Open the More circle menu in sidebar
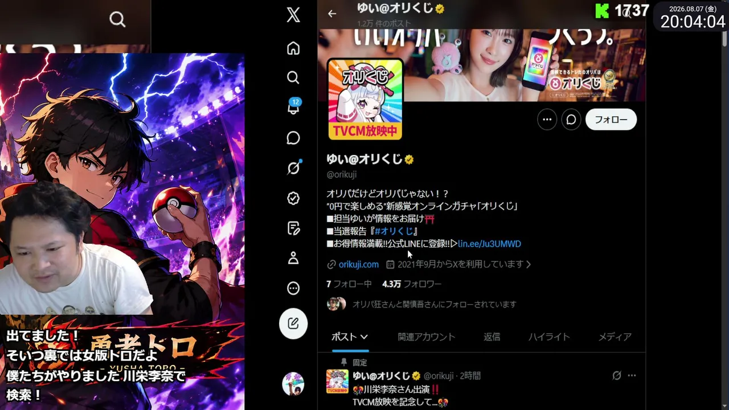The width and height of the screenshot is (729, 410). click(293, 289)
